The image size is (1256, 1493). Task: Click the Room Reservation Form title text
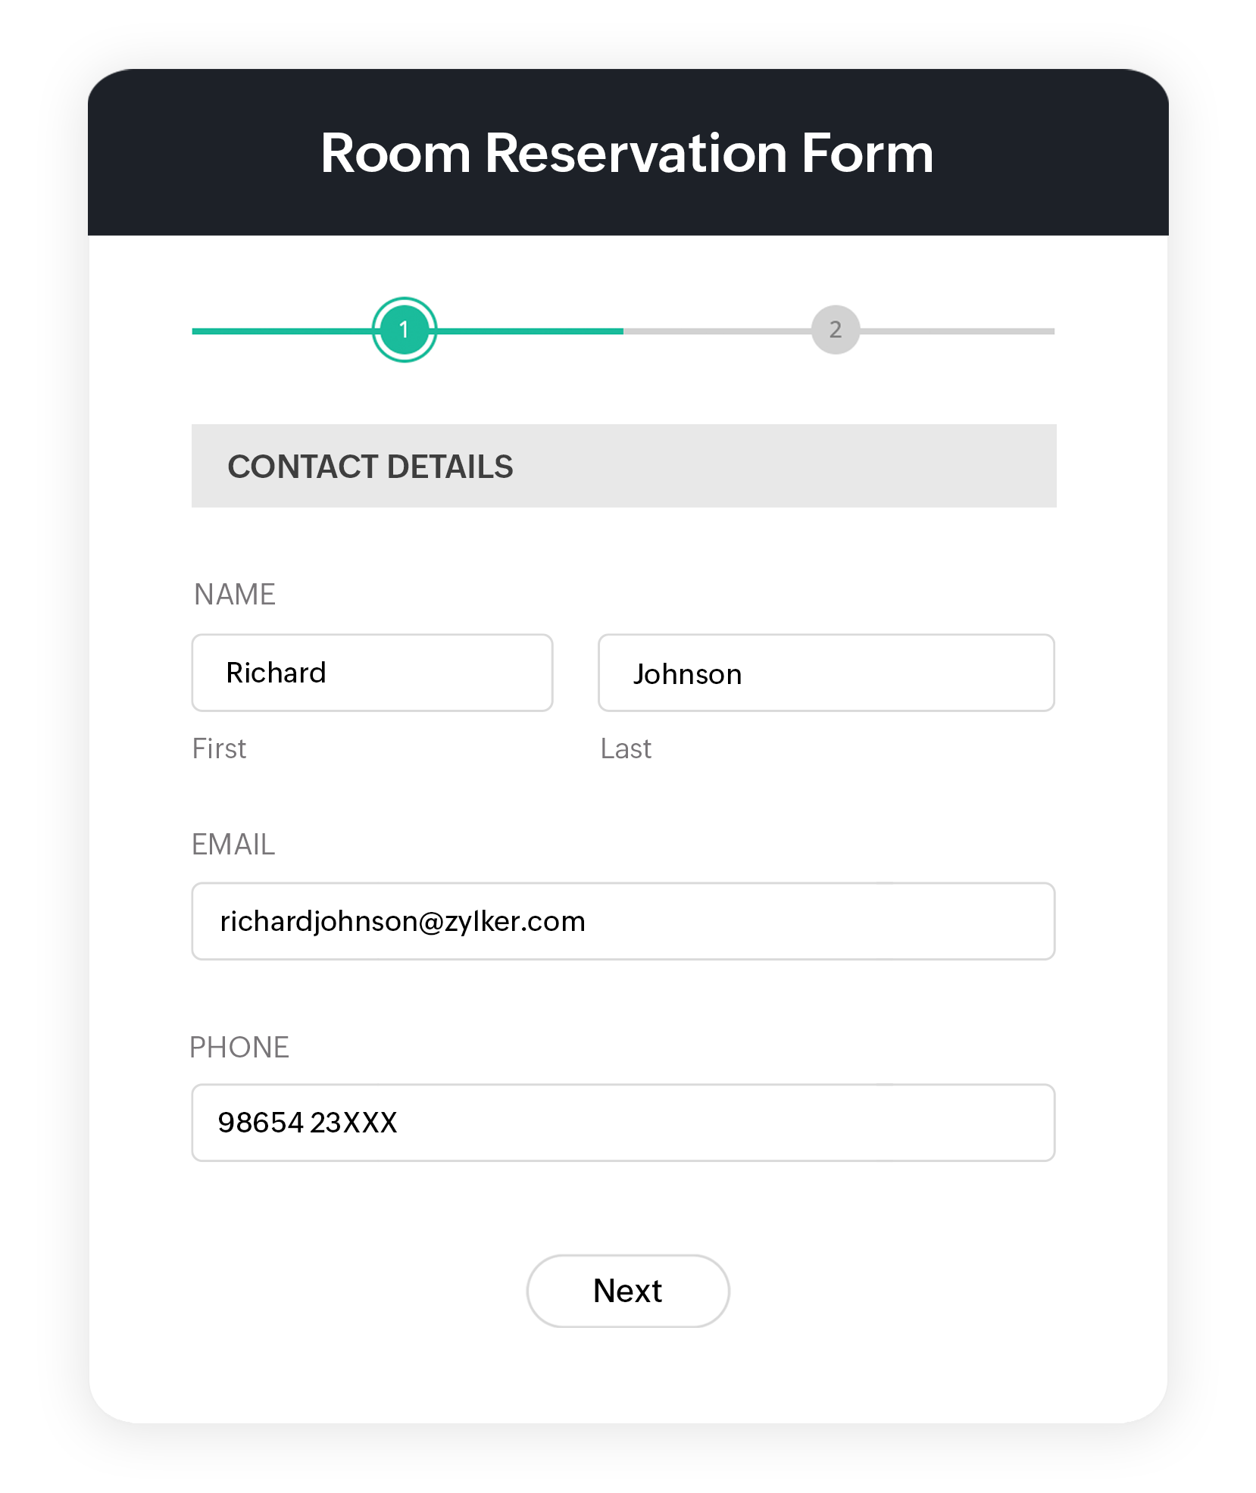(x=627, y=153)
